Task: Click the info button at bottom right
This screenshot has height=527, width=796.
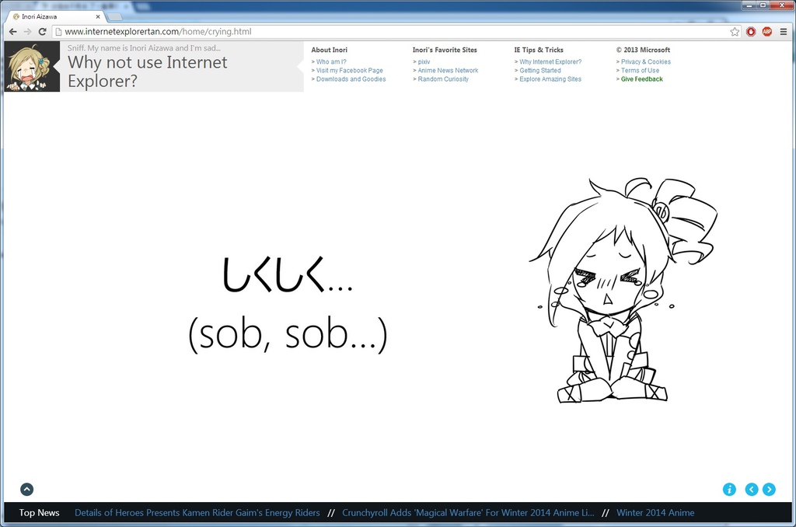Action: click(729, 490)
